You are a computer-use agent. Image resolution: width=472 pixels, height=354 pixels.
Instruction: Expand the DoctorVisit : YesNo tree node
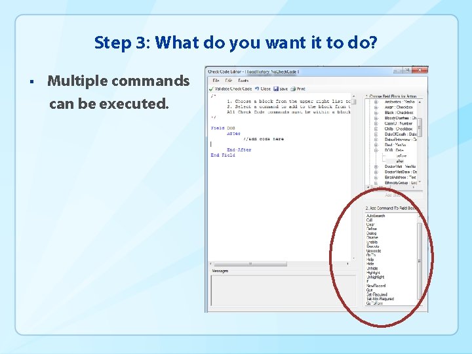[x=376, y=167]
